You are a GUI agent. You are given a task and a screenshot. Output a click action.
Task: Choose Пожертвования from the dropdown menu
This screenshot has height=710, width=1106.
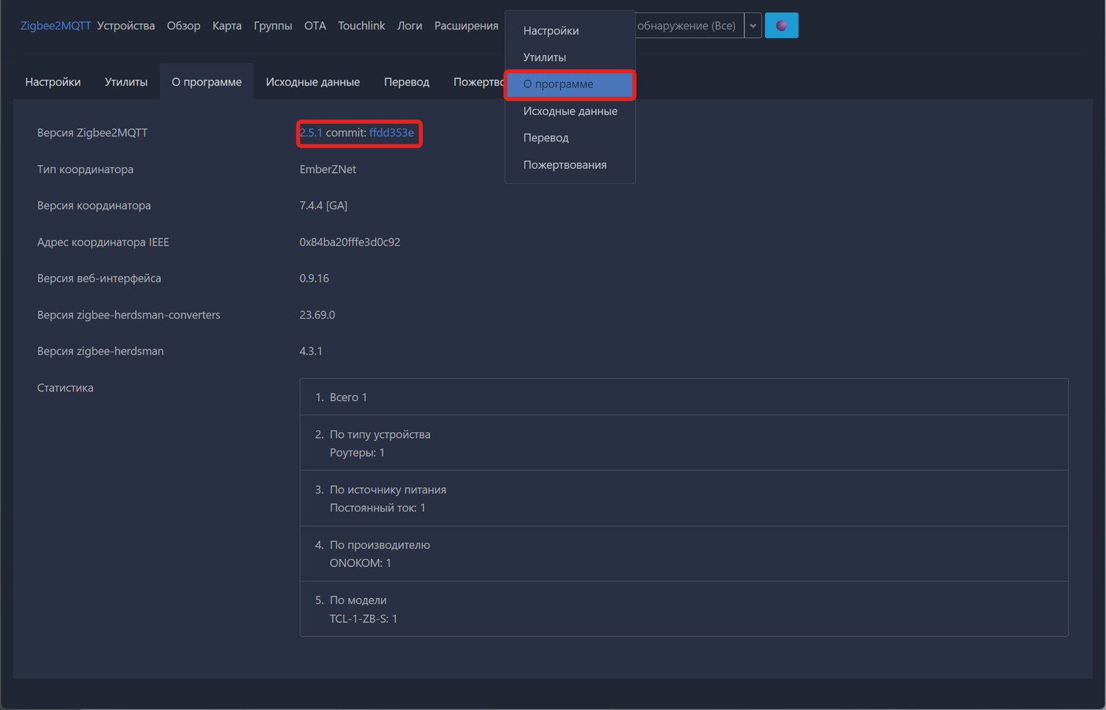point(565,165)
